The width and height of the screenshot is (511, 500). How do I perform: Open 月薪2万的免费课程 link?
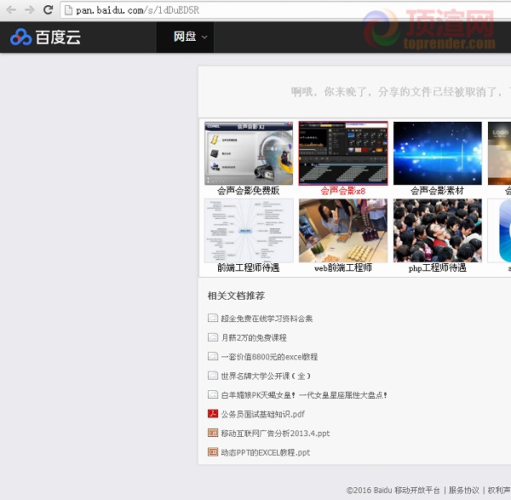[254, 337]
